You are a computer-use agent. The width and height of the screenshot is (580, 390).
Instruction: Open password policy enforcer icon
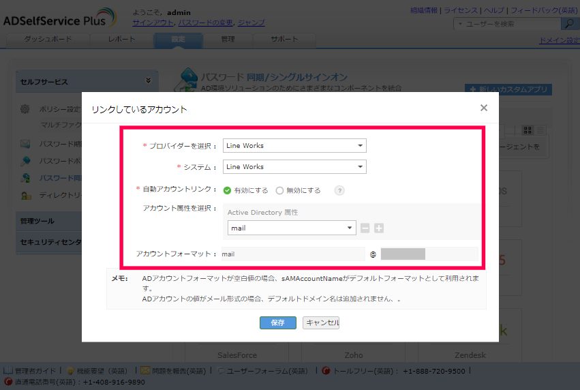pos(25,161)
